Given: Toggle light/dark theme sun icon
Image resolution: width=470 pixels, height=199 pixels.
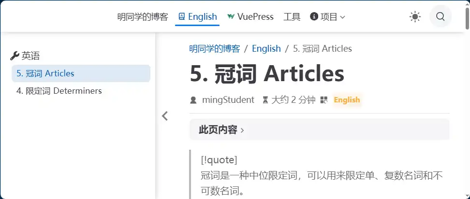Looking at the screenshot, I should pos(415,17).
